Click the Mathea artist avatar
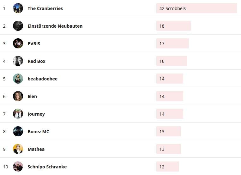The width and height of the screenshot is (241, 175). 18,149
